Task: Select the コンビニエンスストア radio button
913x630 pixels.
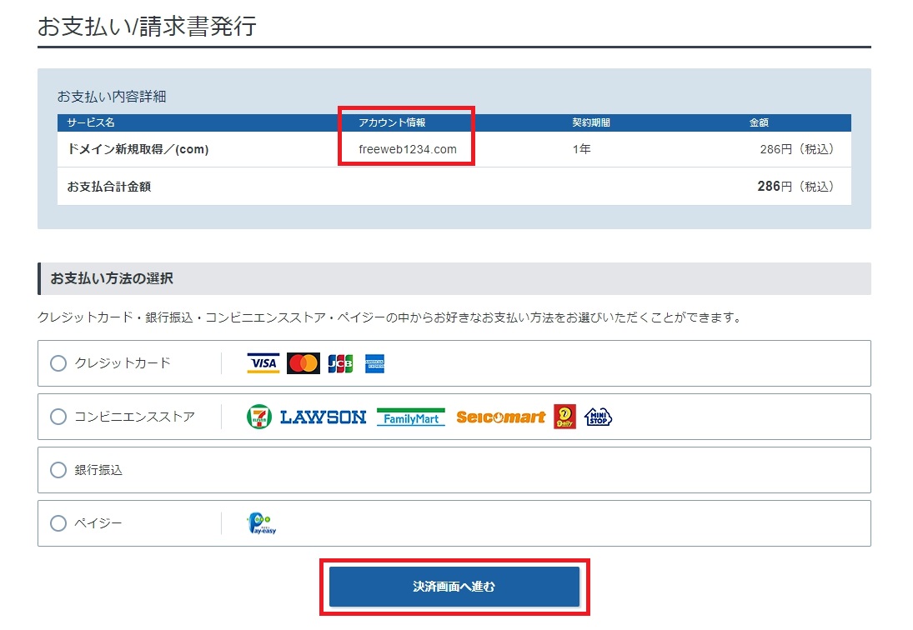Action: (58, 417)
